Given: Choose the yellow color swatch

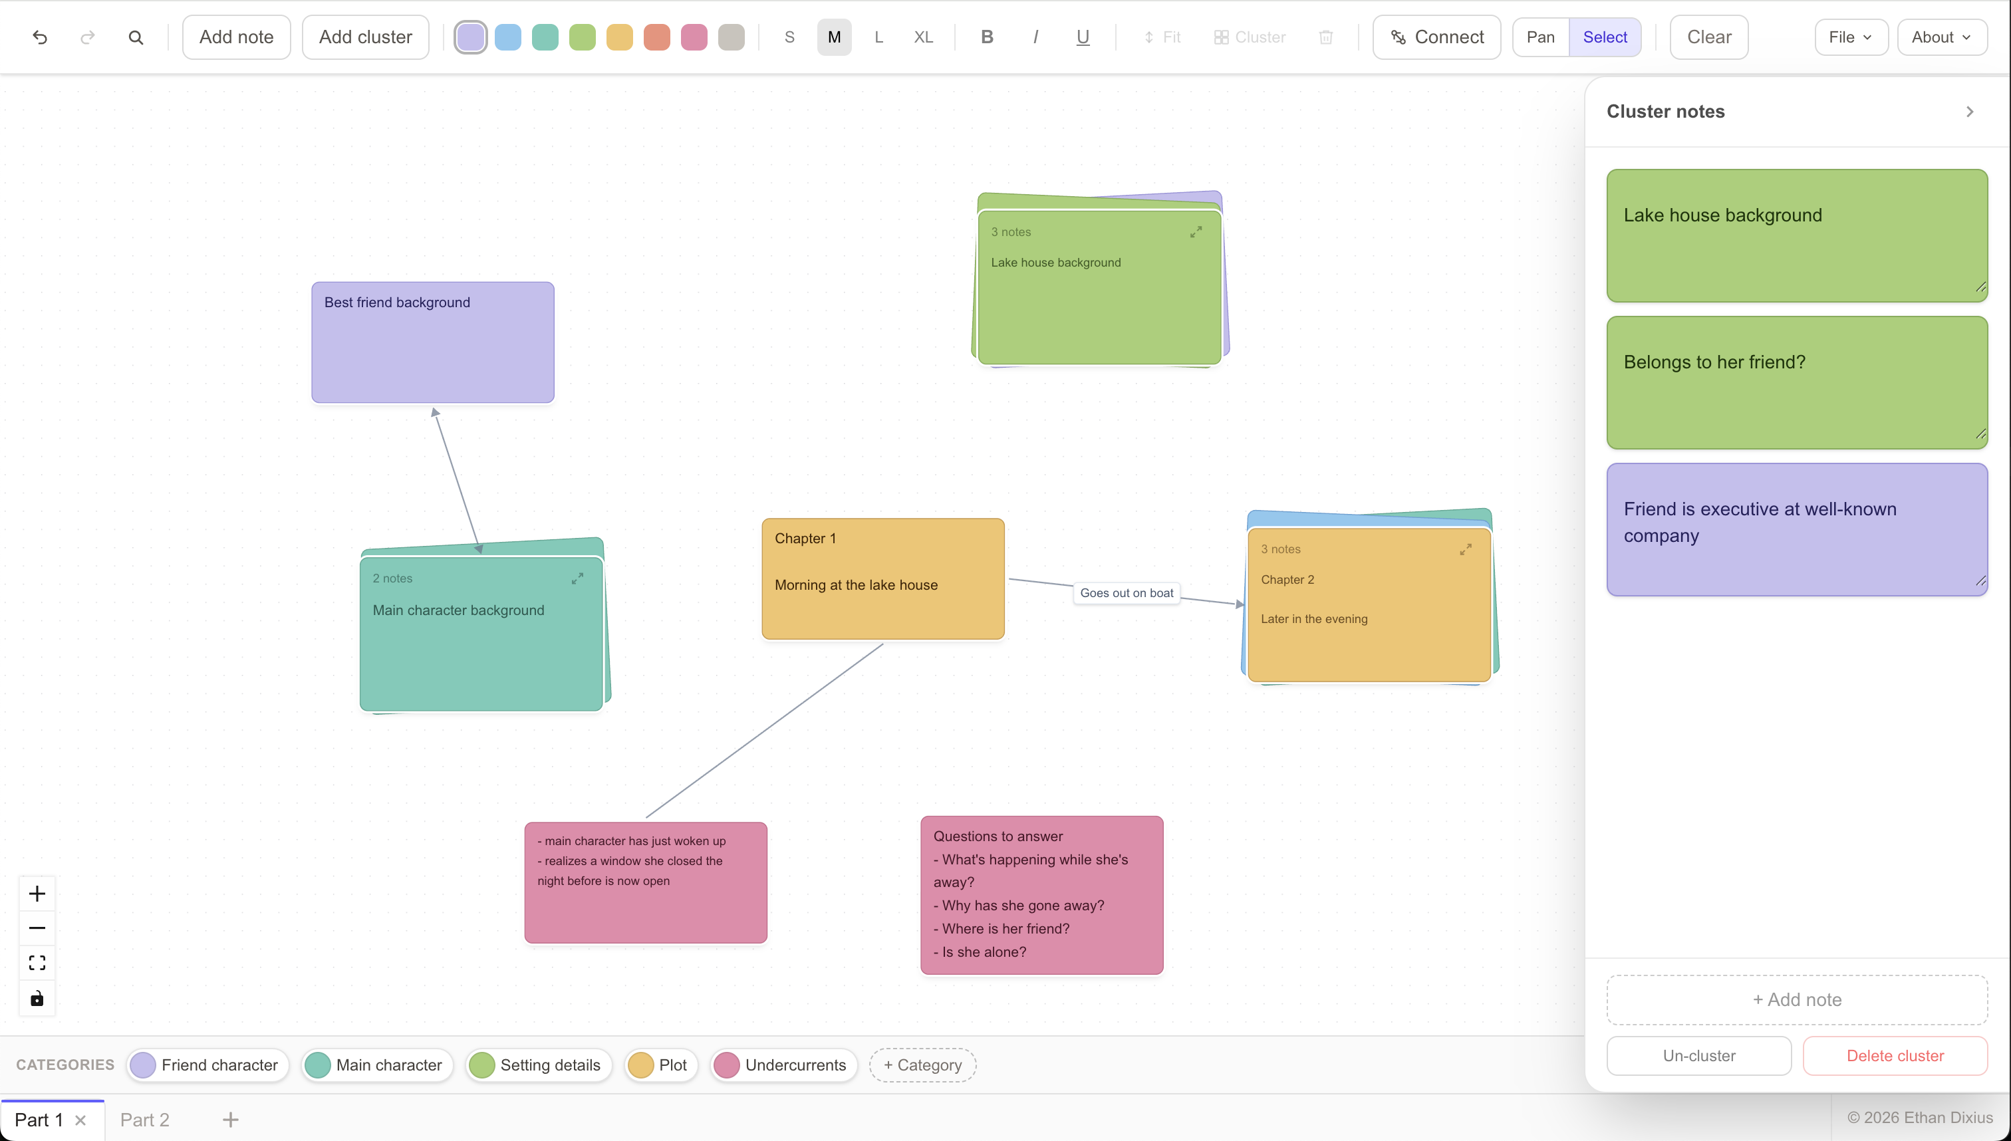Looking at the screenshot, I should click(x=619, y=37).
